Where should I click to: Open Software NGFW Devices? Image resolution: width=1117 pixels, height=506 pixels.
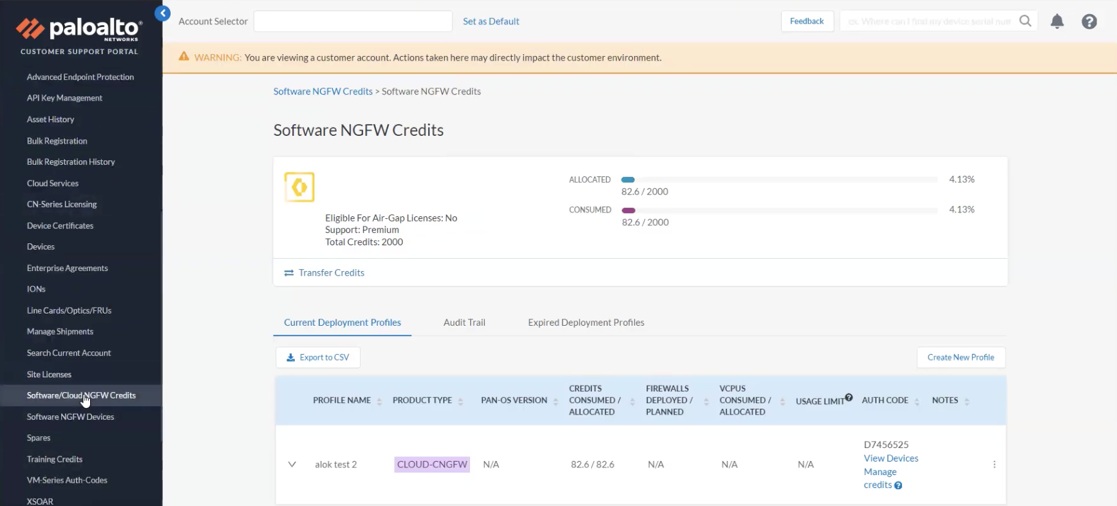click(70, 417)
